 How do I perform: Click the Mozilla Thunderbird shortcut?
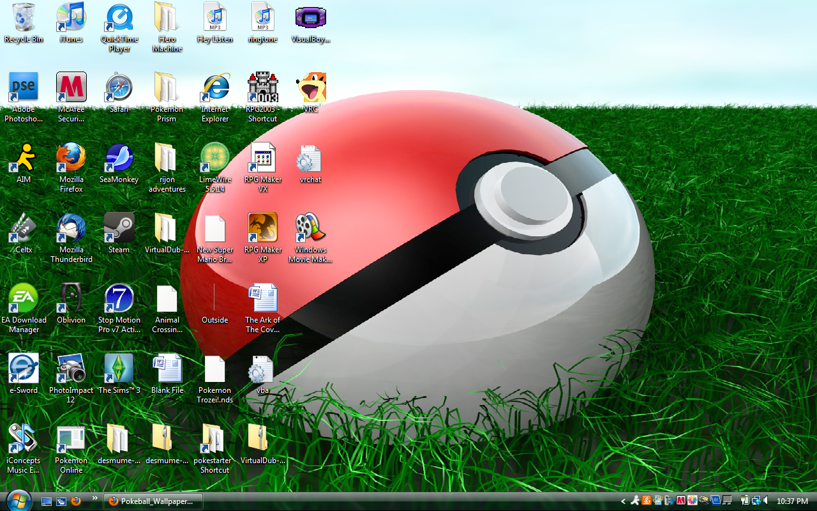(x=71, y=238)
